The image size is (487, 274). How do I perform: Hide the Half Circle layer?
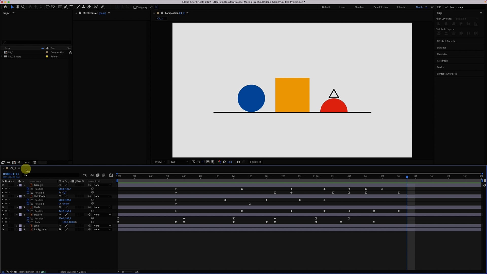click(x=3, y=196)
